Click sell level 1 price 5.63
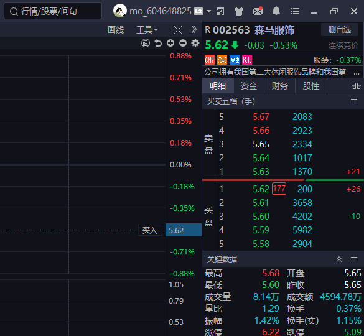The height and width of the screenshot is (336, 364). click(261, 172)
